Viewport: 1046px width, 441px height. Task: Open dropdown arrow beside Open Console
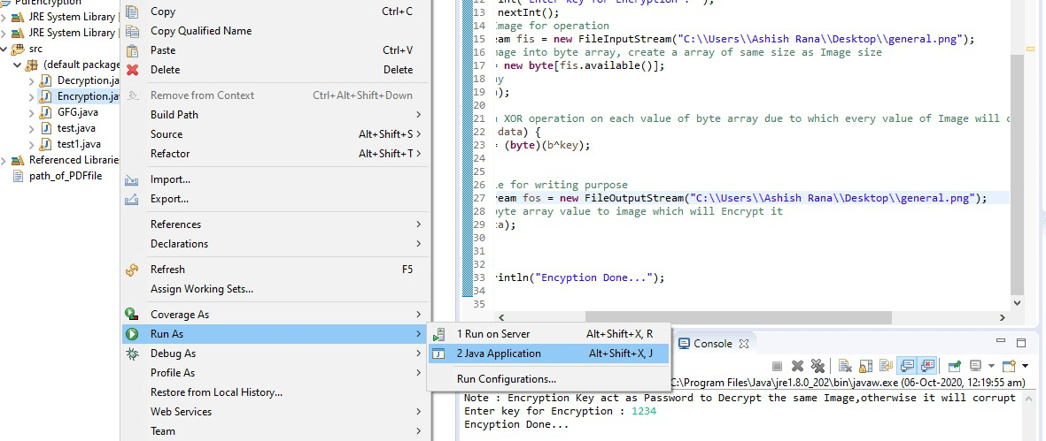point(1026,366)
